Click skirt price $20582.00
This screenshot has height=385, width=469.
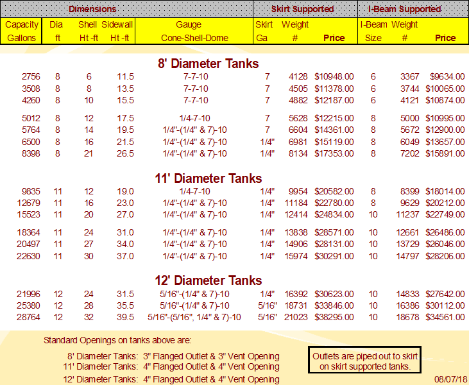334,191
